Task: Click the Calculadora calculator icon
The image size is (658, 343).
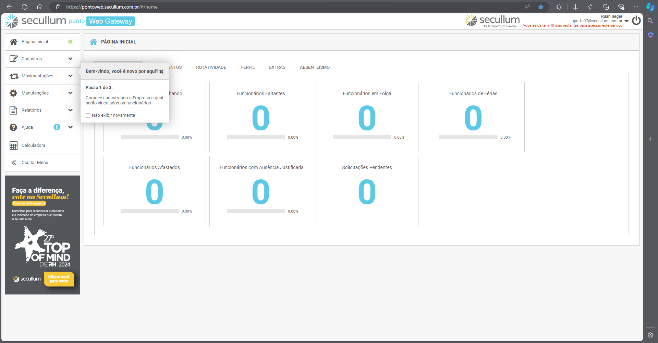Action: (x=13, y=145)
